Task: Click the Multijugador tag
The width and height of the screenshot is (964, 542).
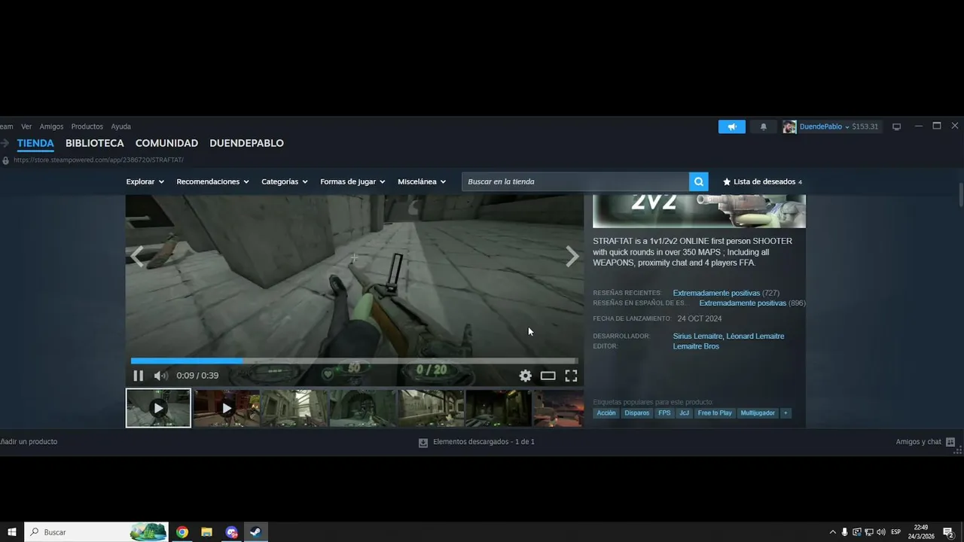Action: tap(758, 413)
